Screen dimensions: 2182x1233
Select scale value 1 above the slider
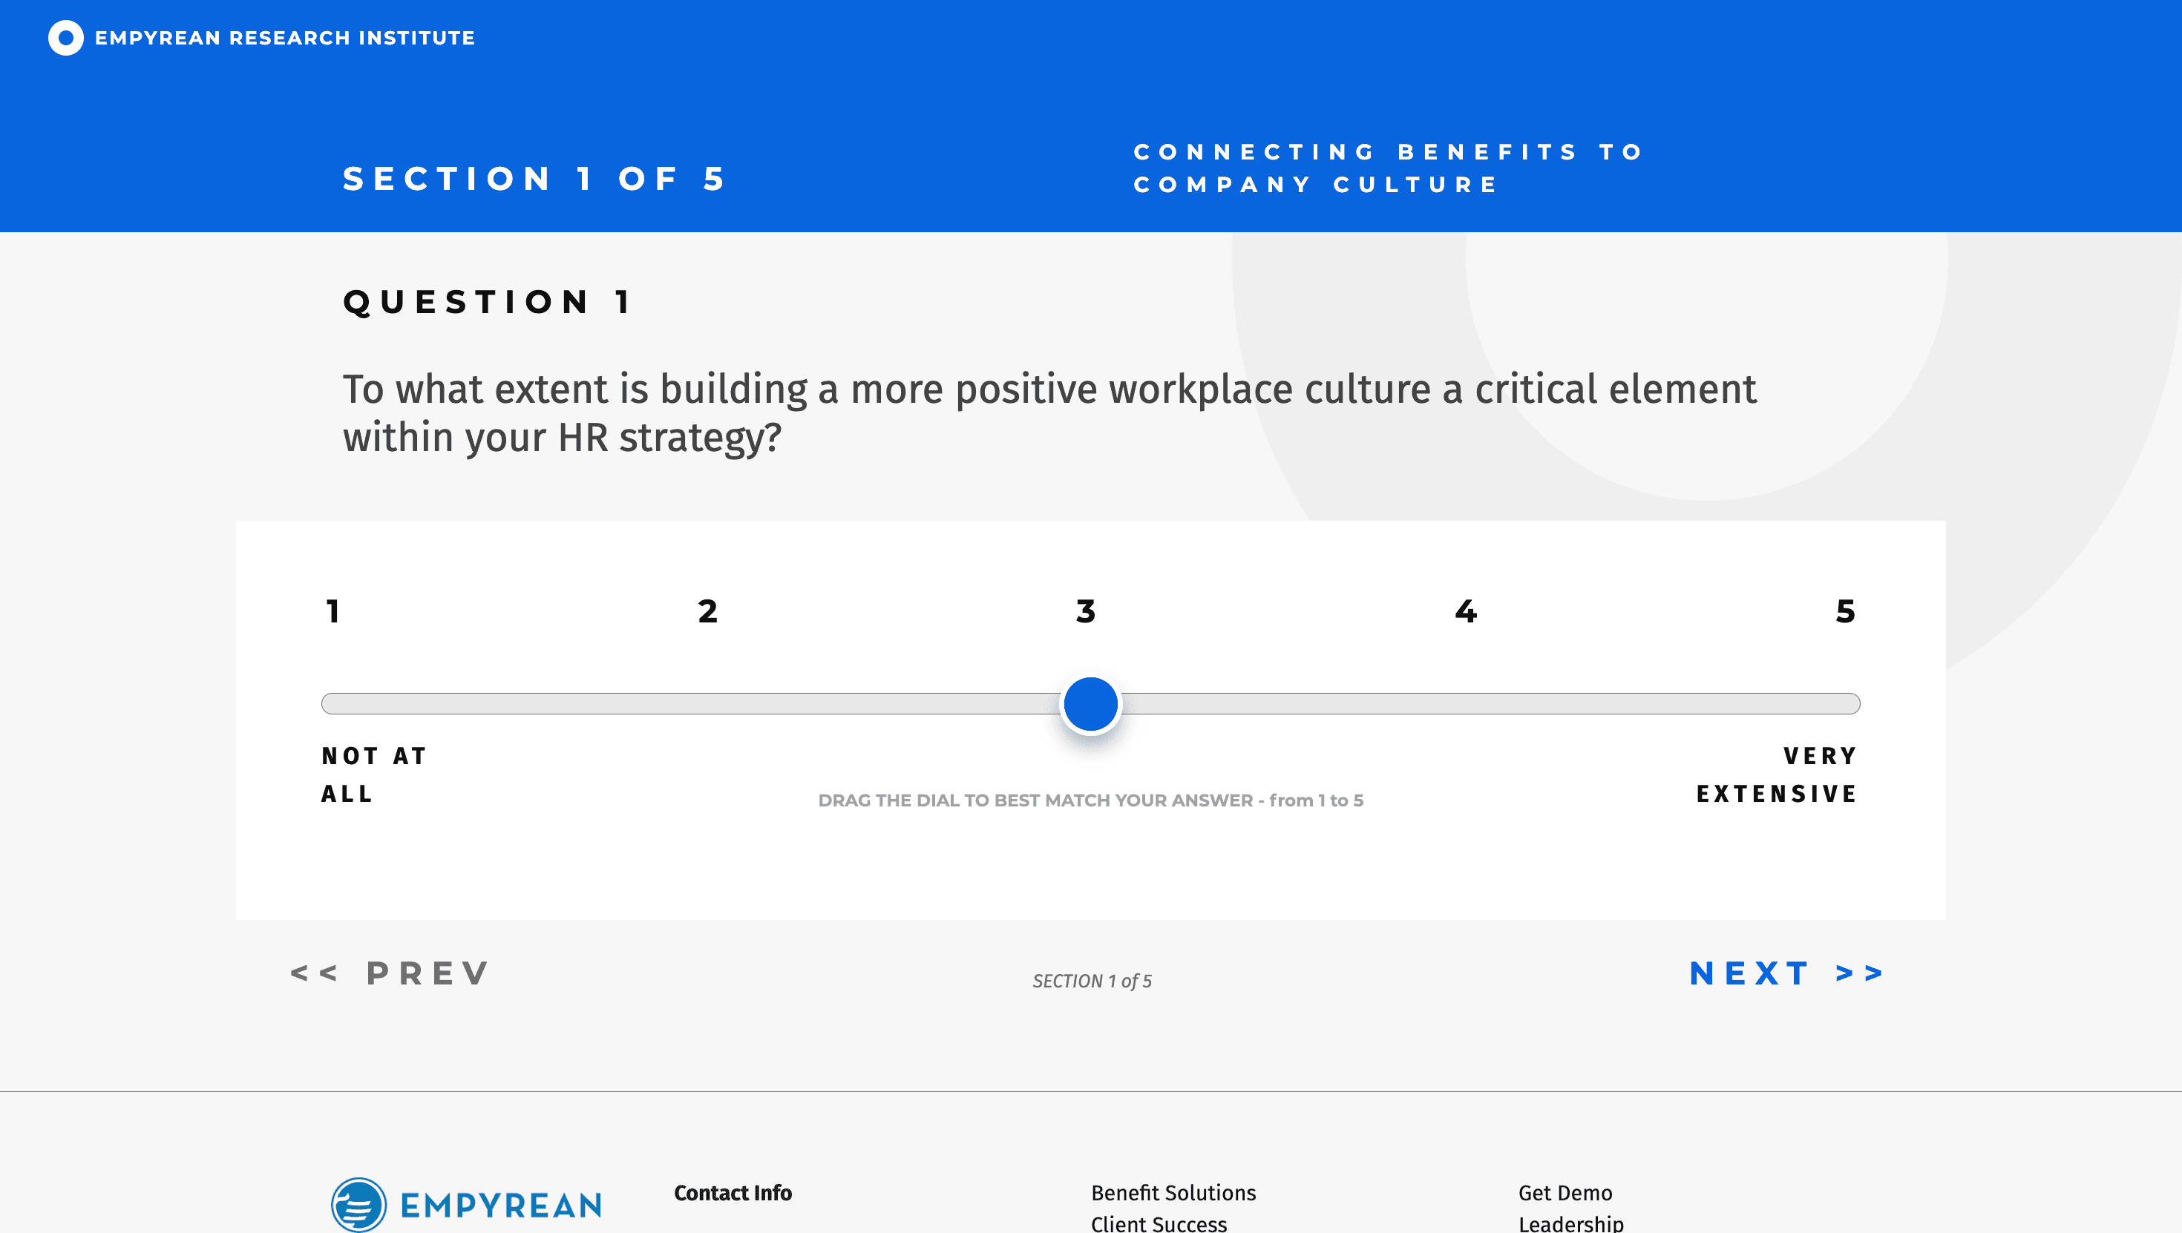(x=333, y=611)
